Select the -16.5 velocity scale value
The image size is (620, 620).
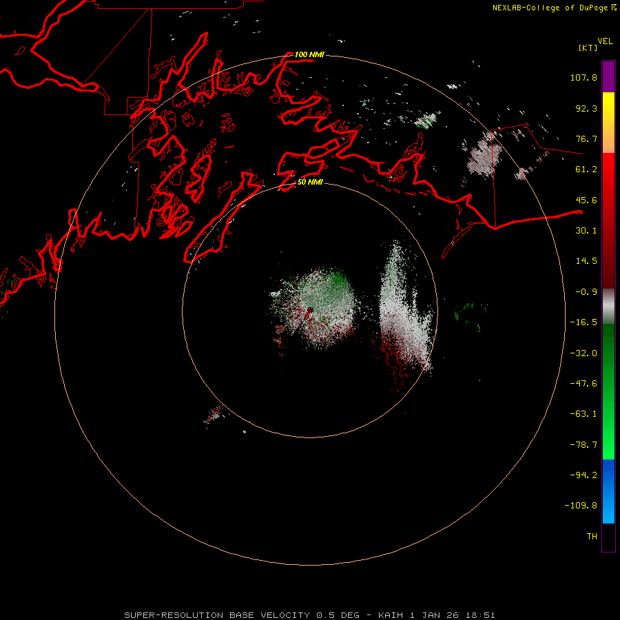point(583,322)
